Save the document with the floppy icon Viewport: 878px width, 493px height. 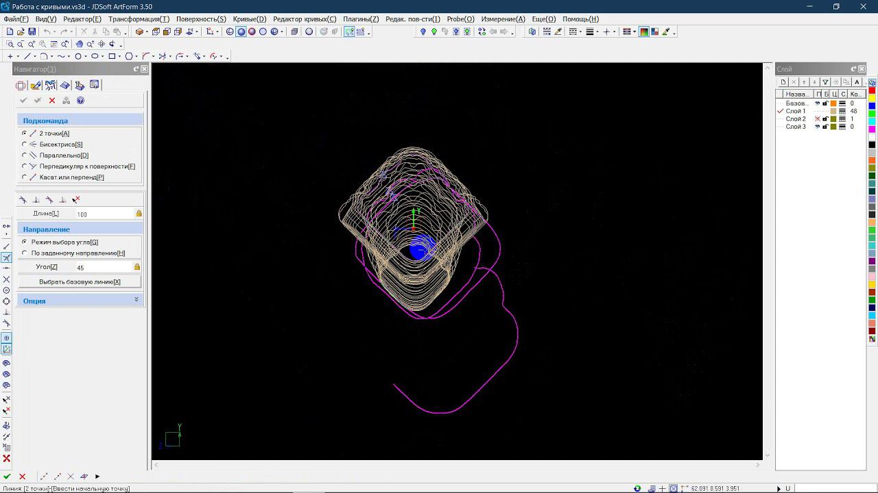coord(32,31)
